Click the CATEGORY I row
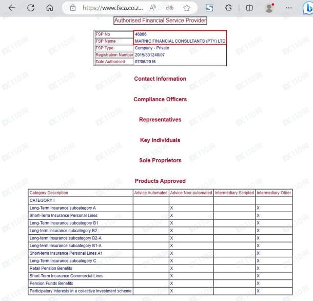313x301 pixels. click(160, 200)
